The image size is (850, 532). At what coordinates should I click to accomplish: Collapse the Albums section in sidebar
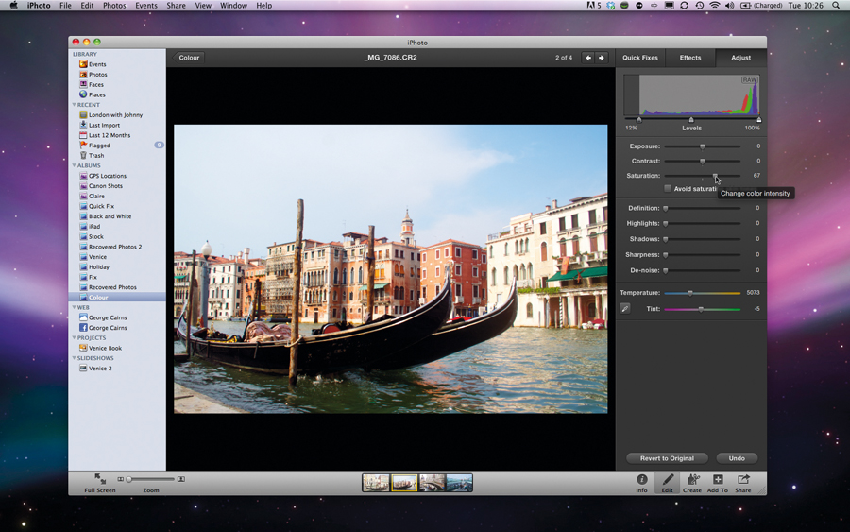pos(75,165)
